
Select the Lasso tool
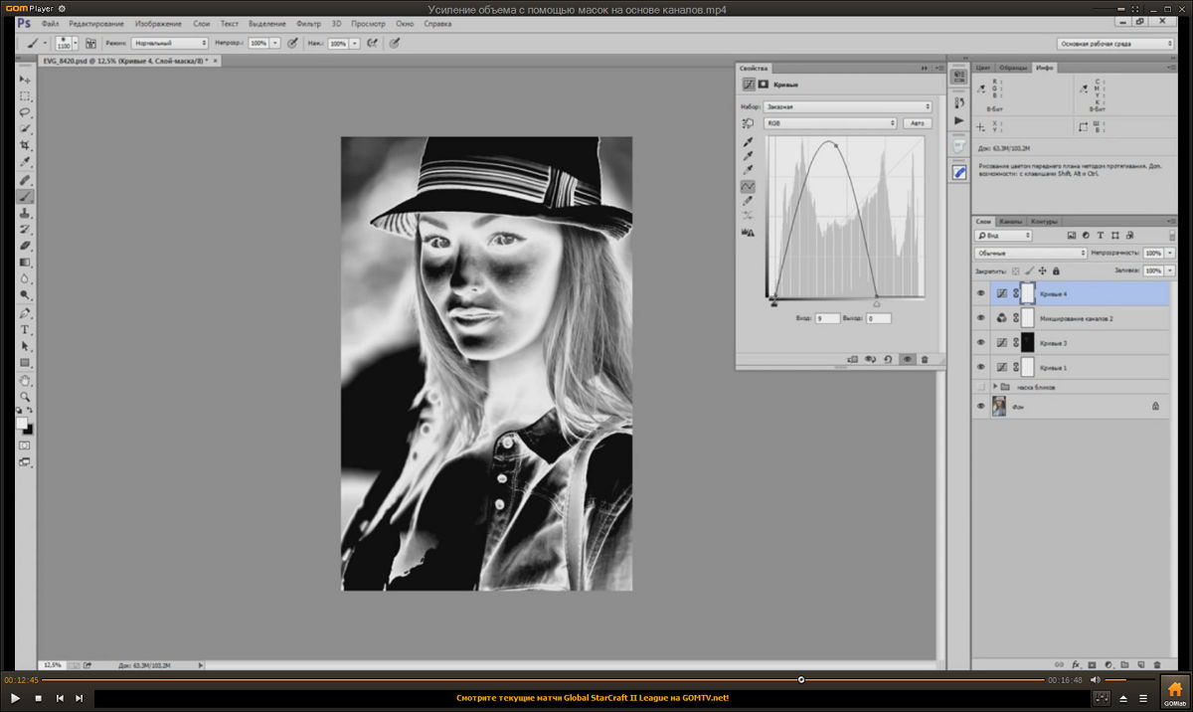click(x=25, y=112)
